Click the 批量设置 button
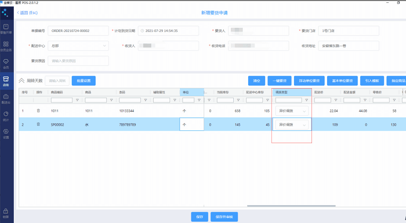Image resolution: width=406 pixels, height=223 pixels. click(84, 81)
